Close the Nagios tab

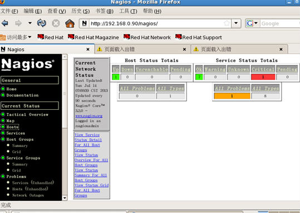click(x=88, y=49)
